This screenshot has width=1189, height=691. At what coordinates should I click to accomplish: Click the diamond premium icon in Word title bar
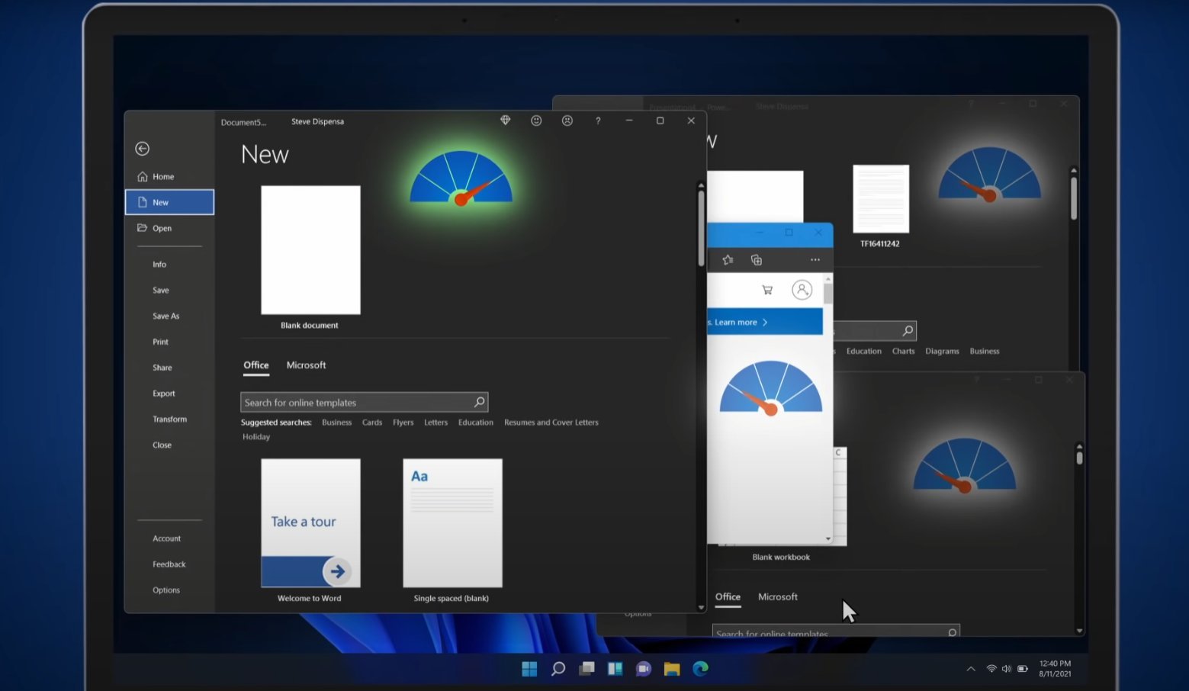tap(505, 121)
